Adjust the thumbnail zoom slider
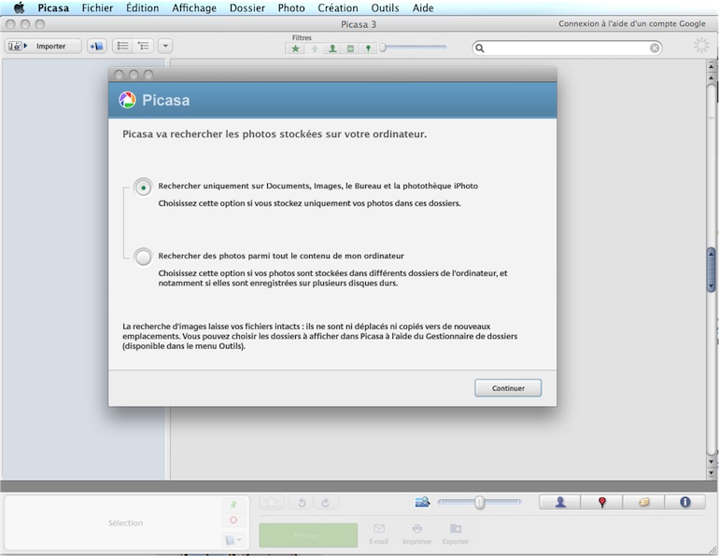 coord(479,503)
